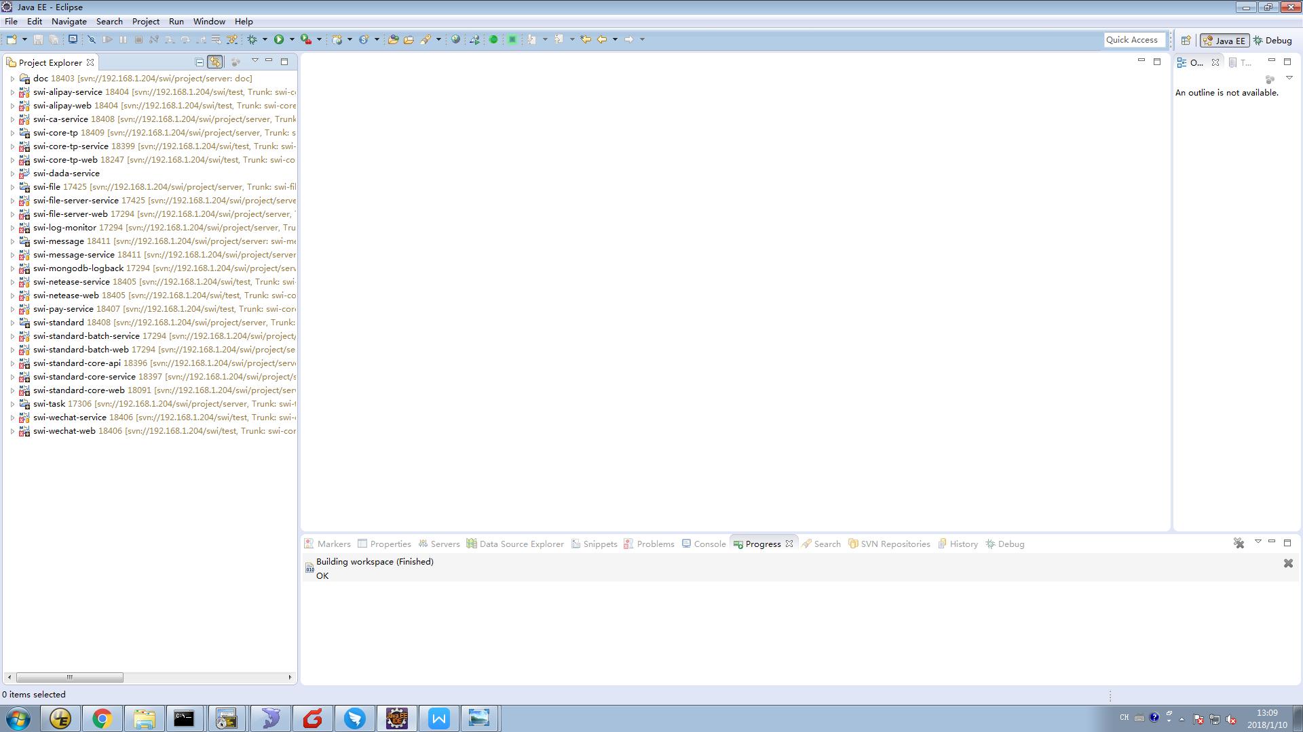This screenshot has height=732, width=1303.
Task: Open Eclipse Java EE from the taskbar
Action: tap(397, 718)
